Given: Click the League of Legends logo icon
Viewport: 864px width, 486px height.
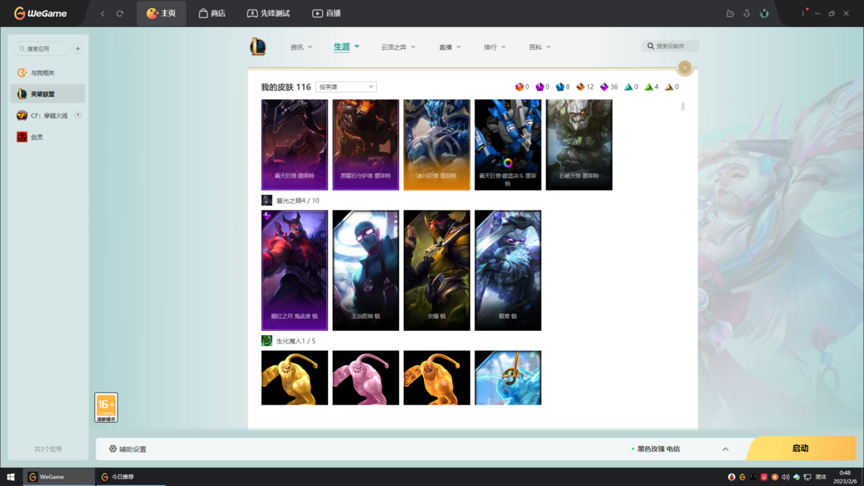Looking at the screenshot, I should tap(258, 47).
